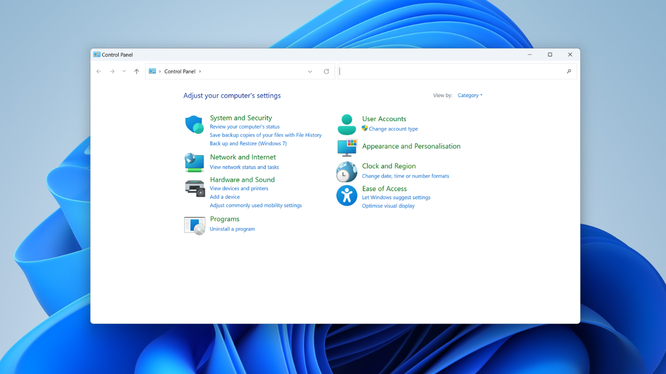666x374 pixels.
Task: Click the shield icon beside Change account type
Action: [365, 128]
